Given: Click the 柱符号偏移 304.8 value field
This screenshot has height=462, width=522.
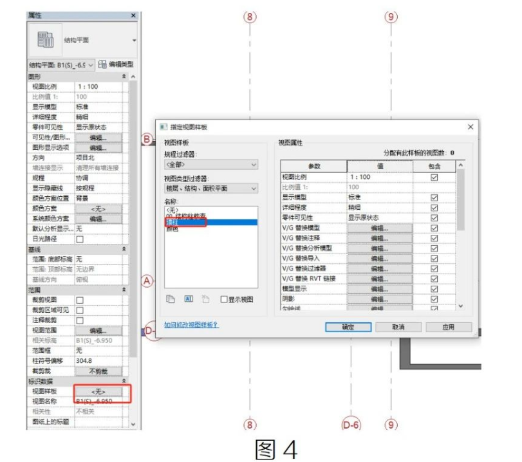Looking at the screenshot, I should pyautogui.click(x=98, y=361).
